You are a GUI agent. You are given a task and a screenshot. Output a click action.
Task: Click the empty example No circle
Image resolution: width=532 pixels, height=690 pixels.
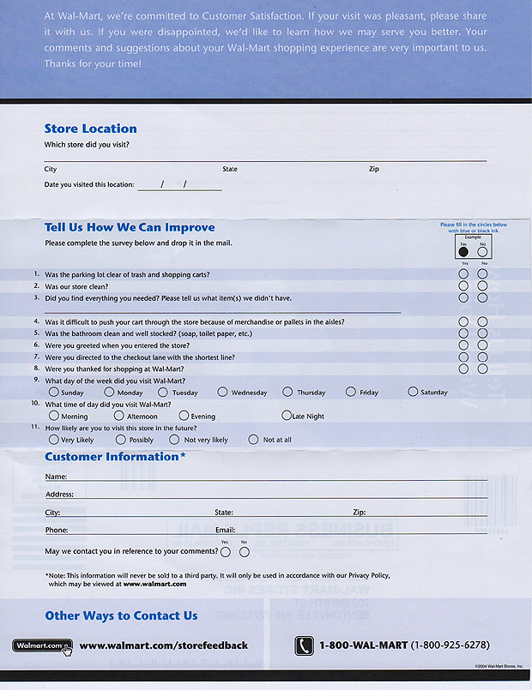(483, 252)
